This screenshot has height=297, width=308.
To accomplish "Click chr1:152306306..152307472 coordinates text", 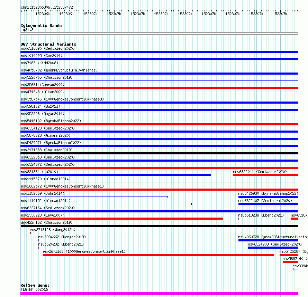I will (47, 8).
